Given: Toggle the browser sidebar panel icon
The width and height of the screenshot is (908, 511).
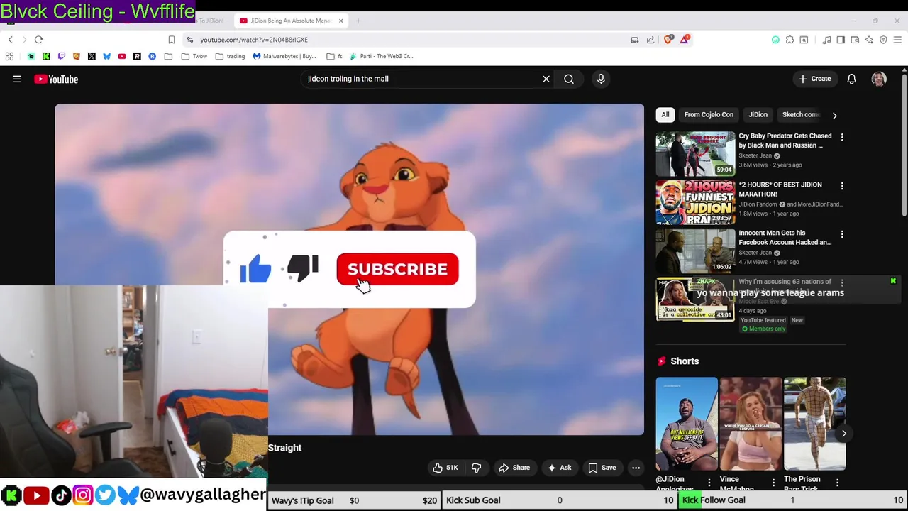Looking at the screenshot, I should point(841,40).
